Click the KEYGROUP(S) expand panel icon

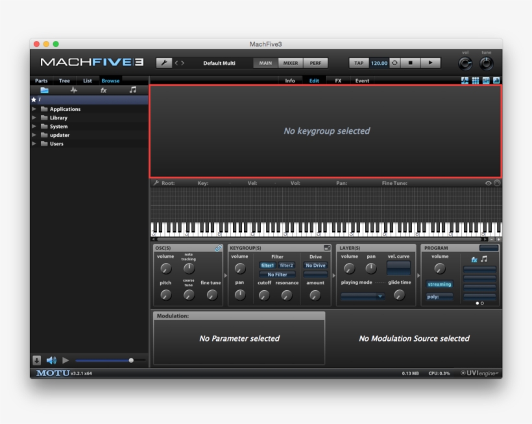pyautogui.click(x=327, y=248)
